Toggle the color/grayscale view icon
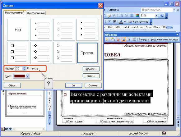Image resolution: width=181 pixels, height=137 pixels. (137, 16)
